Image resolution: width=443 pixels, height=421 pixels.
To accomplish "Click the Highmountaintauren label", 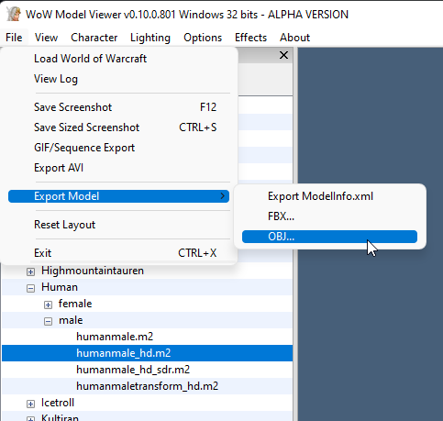I will click(x=93, y=271).
